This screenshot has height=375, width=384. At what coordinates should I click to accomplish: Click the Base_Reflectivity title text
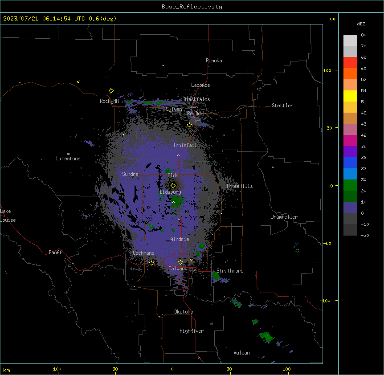(192, 7)
